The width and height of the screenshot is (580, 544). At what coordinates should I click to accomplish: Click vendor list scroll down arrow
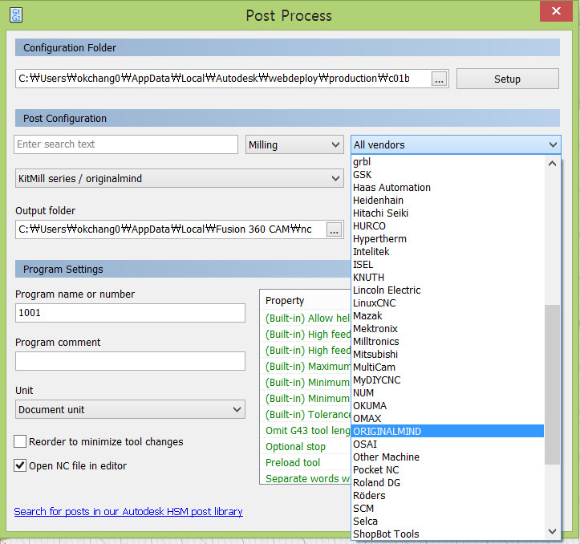(552, 531)
